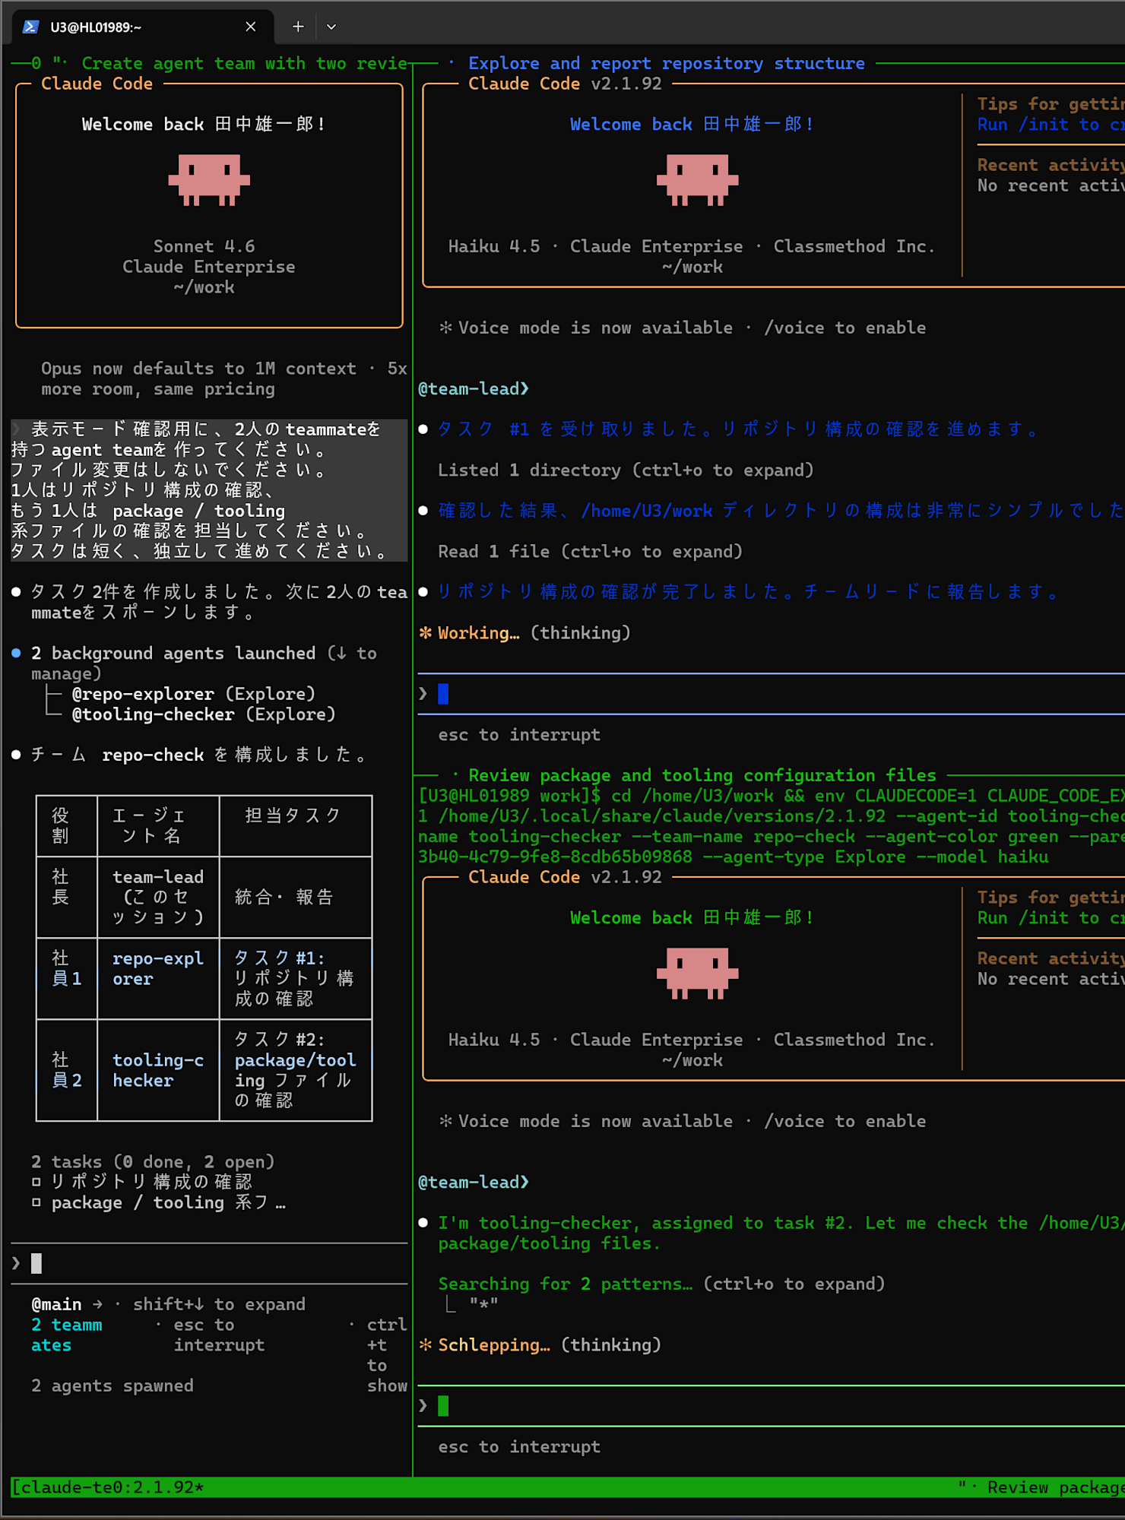Click the Claude mascot in the Explore repository pane

tap(697, 180)
